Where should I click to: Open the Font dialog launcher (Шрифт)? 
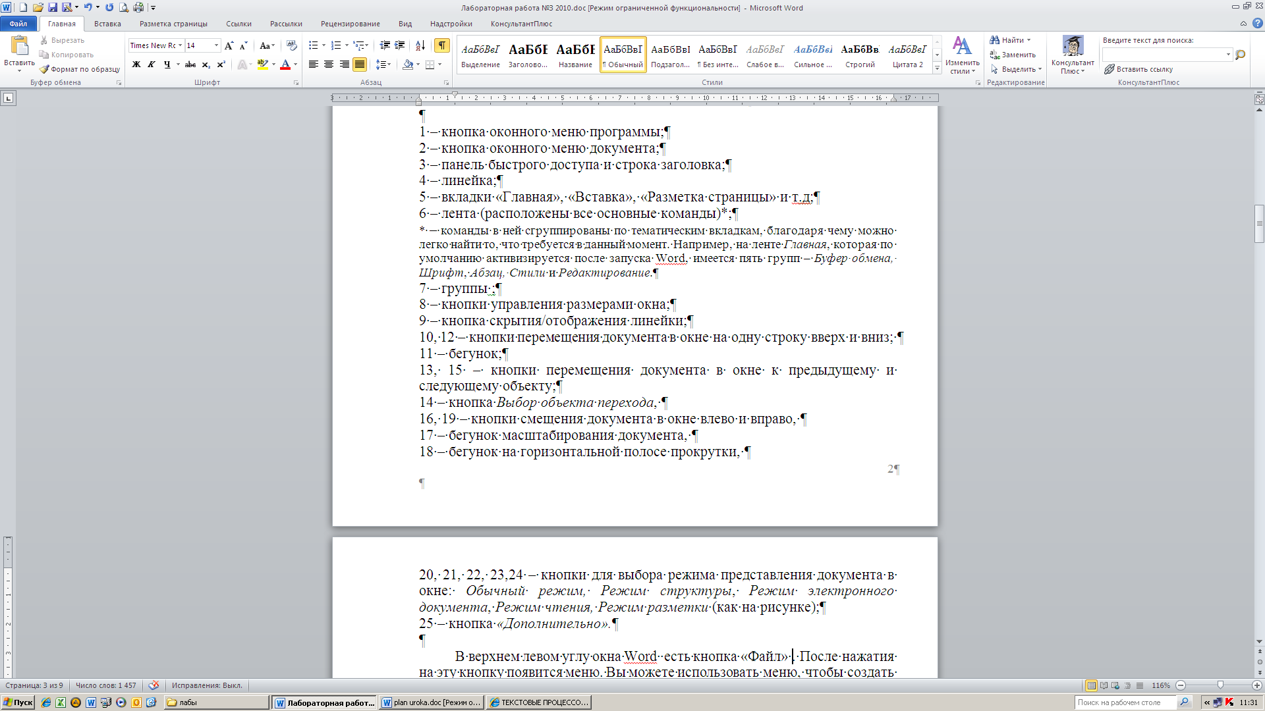296,83
